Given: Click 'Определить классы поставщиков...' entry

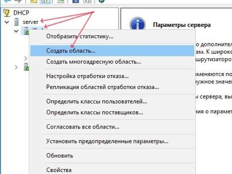Looking at the screenshot, I should point(112,113).
